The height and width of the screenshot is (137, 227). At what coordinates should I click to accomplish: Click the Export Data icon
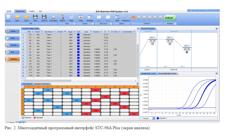point(81,18)
